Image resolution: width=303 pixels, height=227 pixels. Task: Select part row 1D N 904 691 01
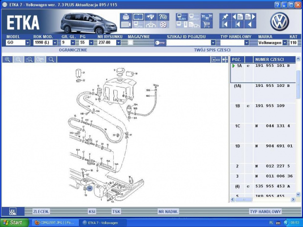tap(263, 153)
